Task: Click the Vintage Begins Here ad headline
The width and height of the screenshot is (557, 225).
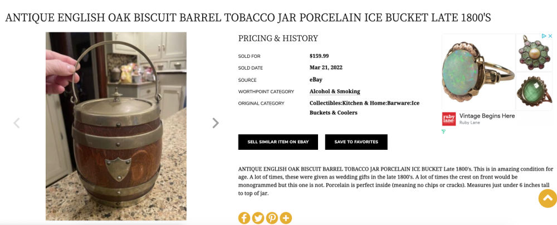Action: point(487,116)
